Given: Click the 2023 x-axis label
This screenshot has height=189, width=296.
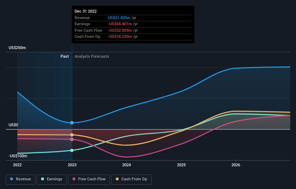Looking at the screenshot, I should tap(72, 165).
